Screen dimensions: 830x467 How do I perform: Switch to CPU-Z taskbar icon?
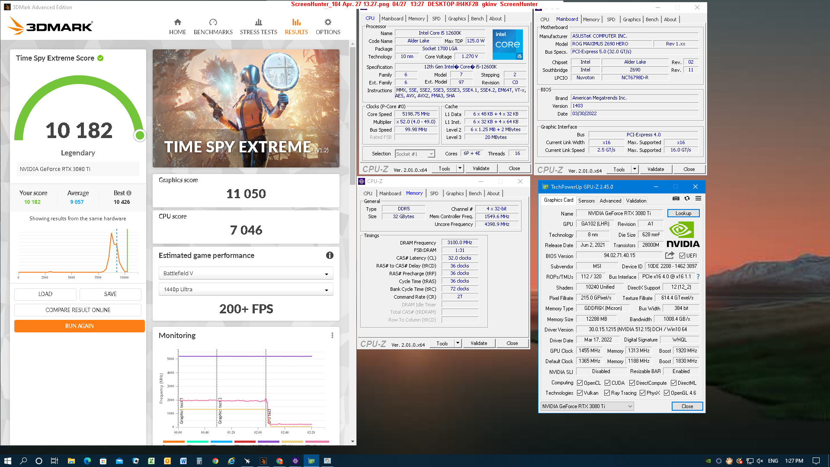pyautogui.click(x=295, y=461)
